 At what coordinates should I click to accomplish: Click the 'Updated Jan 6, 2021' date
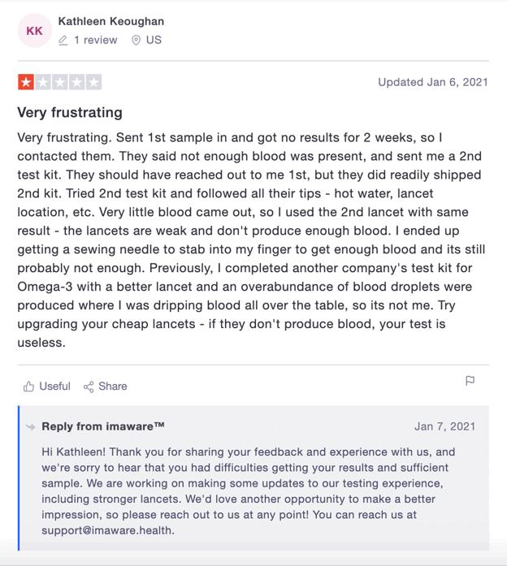433,82
